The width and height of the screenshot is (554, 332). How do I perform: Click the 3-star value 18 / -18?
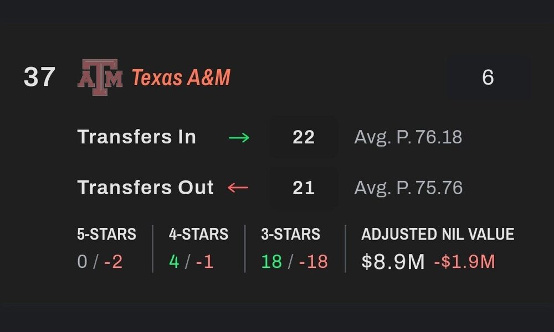[294, 261]
